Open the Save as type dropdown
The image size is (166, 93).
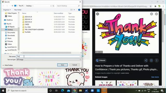click(49, 60)
